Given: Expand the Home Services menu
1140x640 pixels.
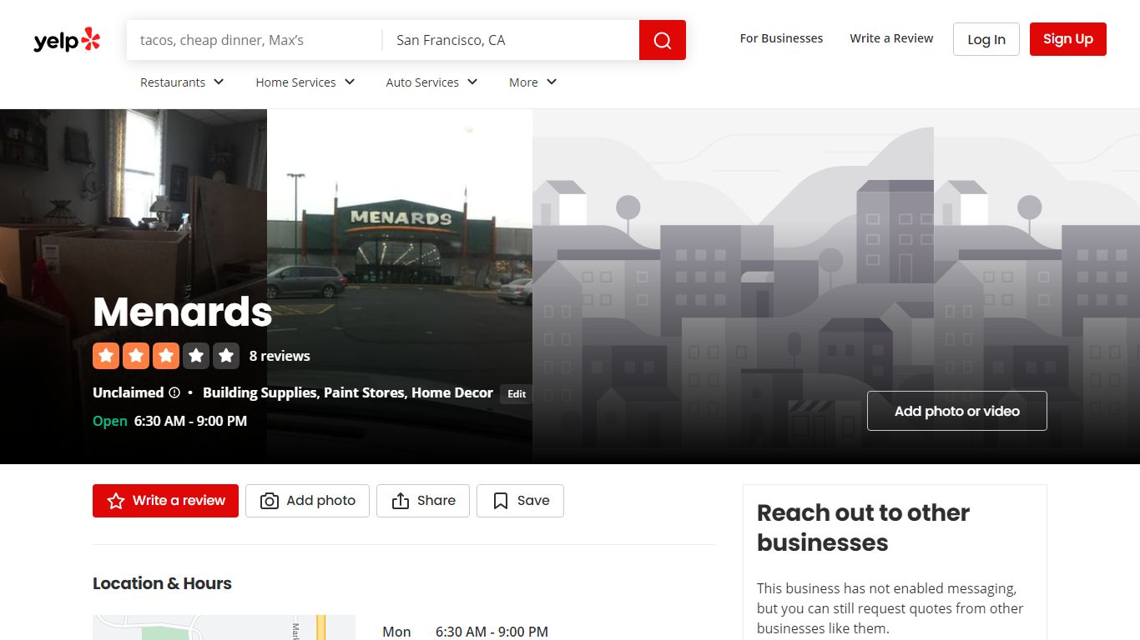Looking at the screenshot, I should [305, 82].
